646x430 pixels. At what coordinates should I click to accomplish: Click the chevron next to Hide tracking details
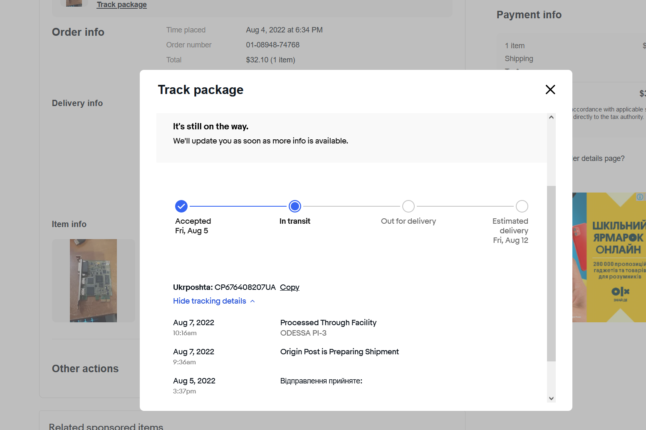pos(252,301)
